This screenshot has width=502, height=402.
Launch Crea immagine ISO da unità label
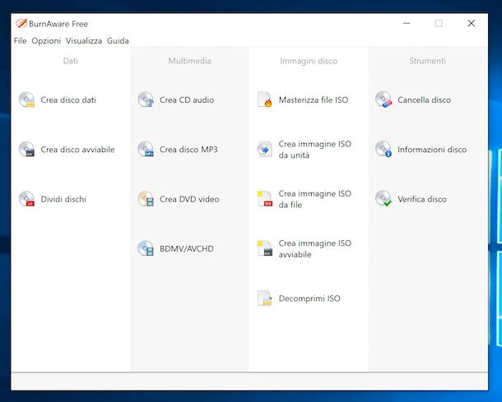pyautogui.click(x=315, y=150)
